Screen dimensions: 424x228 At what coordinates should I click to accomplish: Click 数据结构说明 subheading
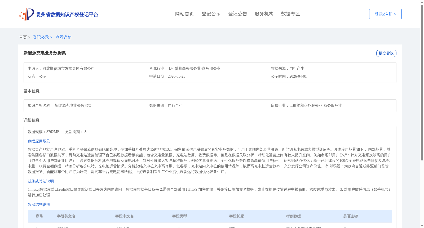click(39, 204)
